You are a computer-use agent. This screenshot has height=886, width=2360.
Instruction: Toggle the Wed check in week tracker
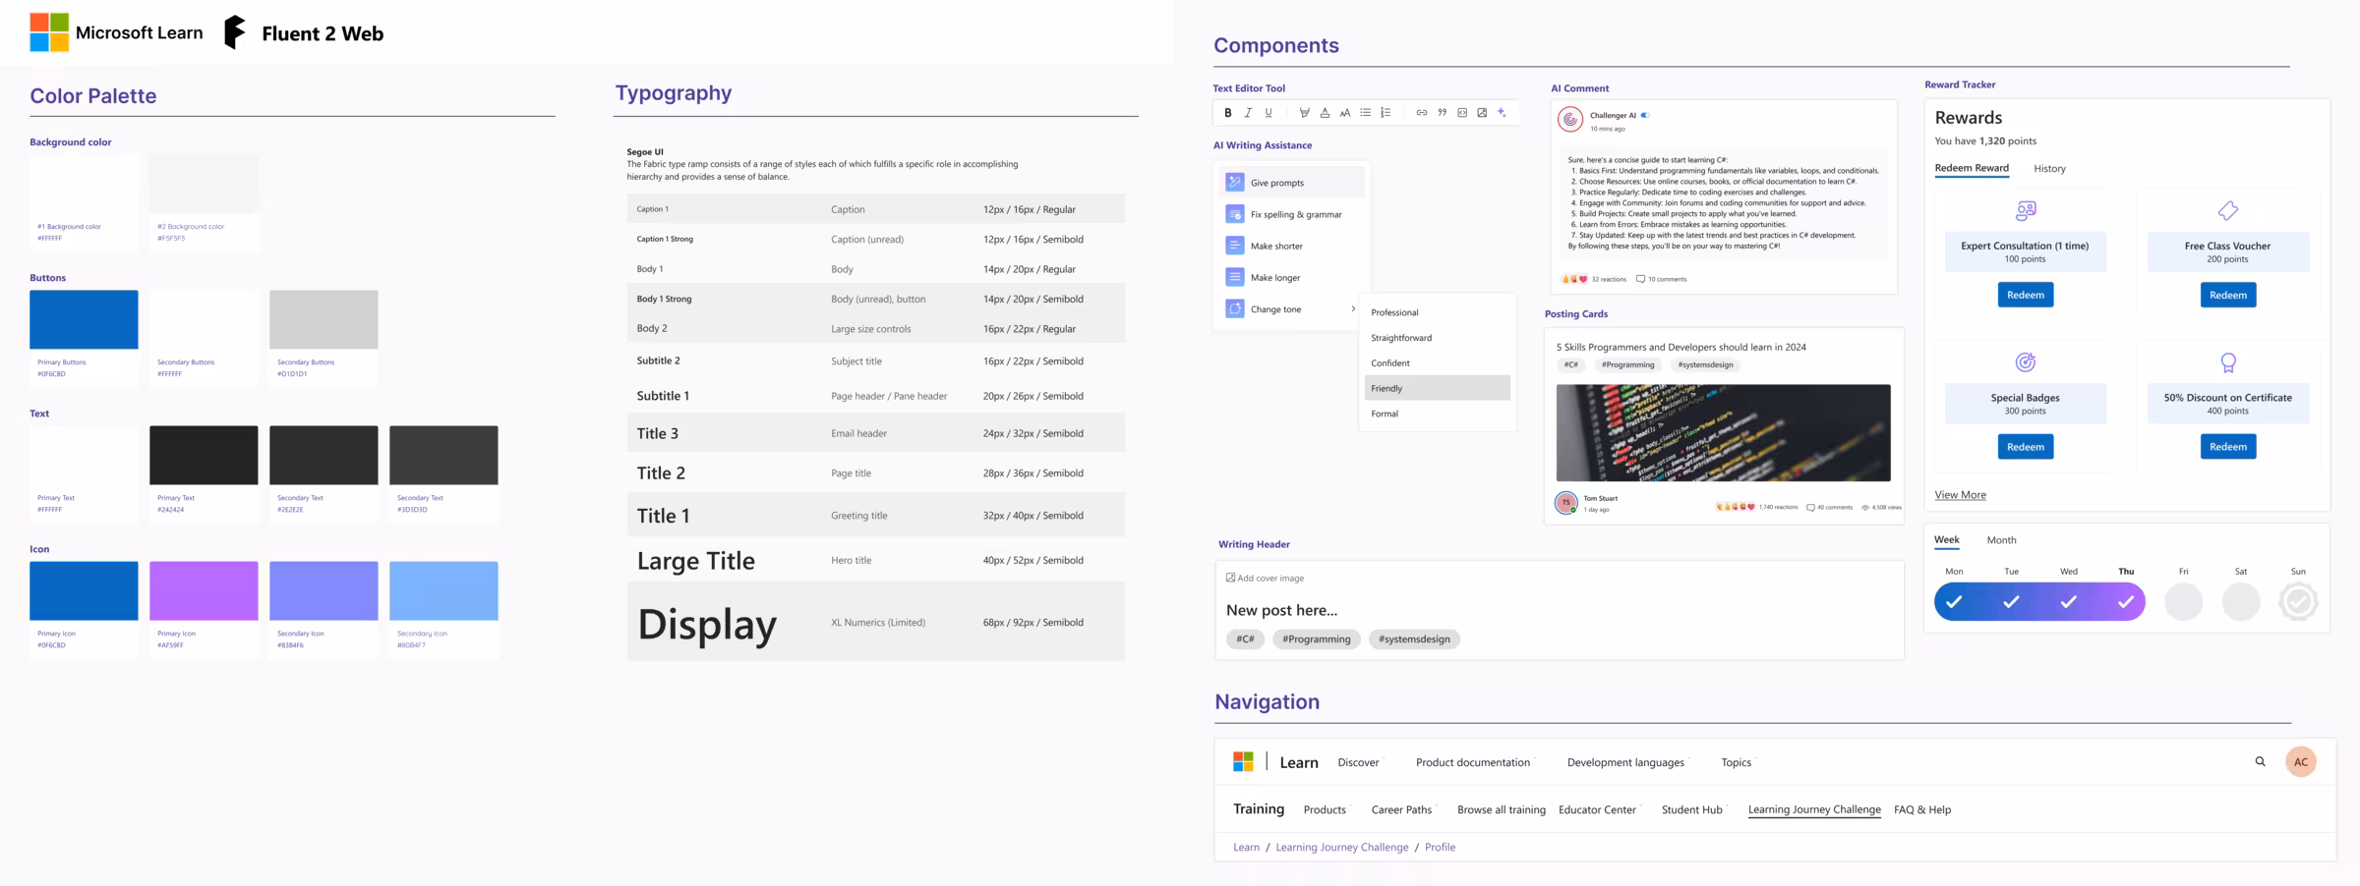[x=2069, y=601]
